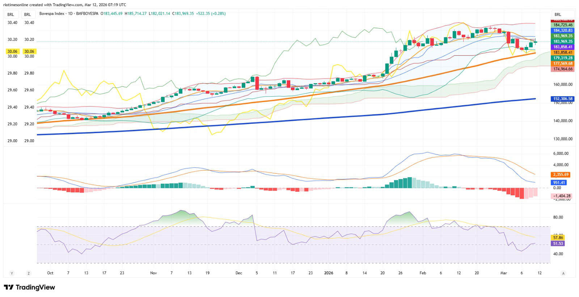Click the 160,000.00 price axis tick
The height and width of the screenshot is (297, 579).
pos(563,84)
